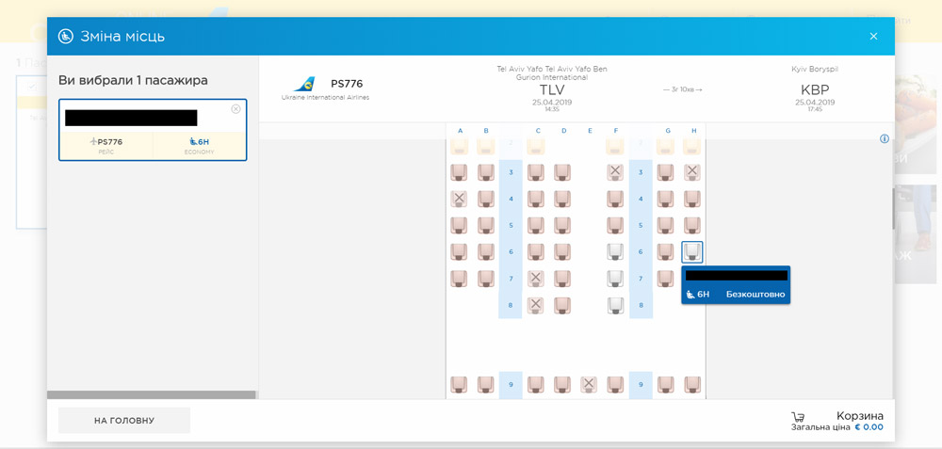942x449 pixels.
Task: Select seat 9G in row nine
Action: coord(666,384)
